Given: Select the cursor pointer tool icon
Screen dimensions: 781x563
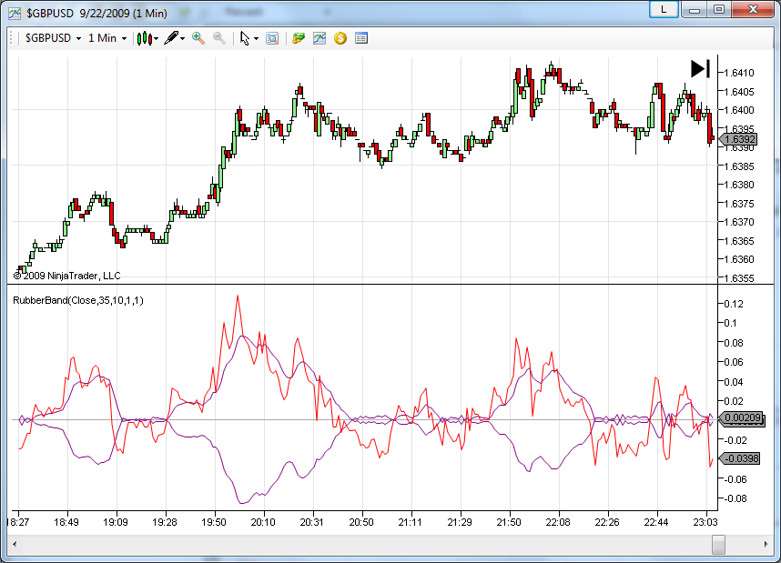Looking at the screenshot, I should [x=245, y=38].
